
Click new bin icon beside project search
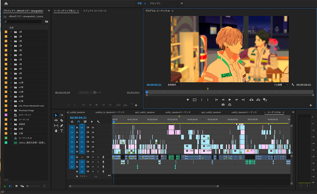[x=46, y=22]
